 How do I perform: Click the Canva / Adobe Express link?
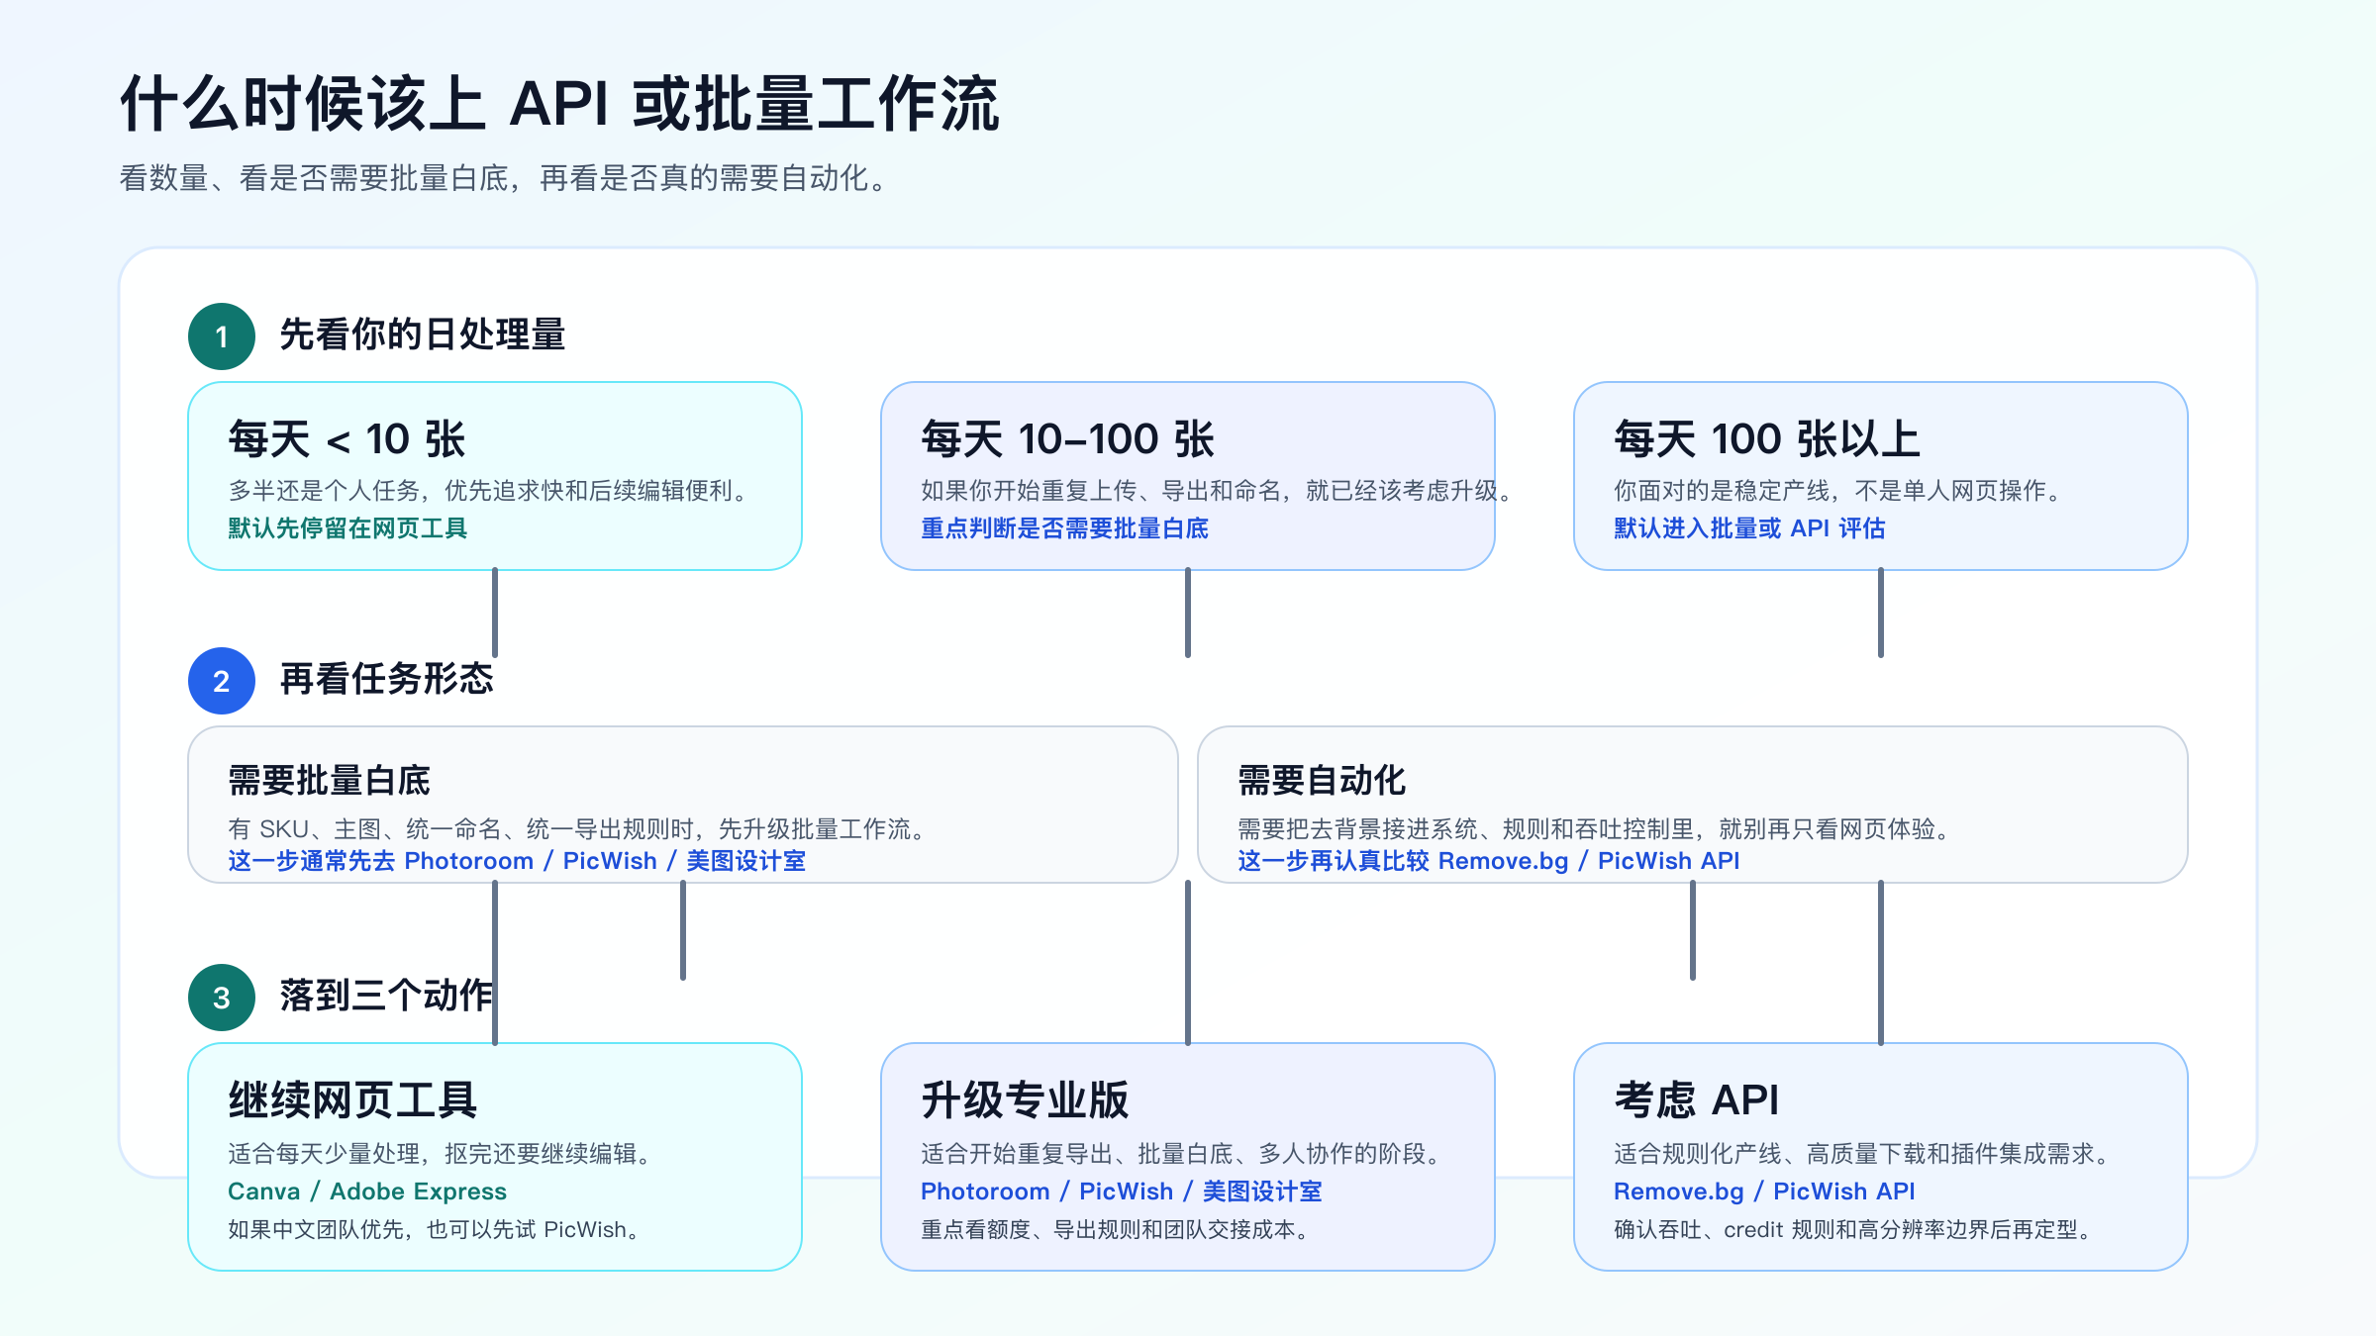[x=367, y=1192]
